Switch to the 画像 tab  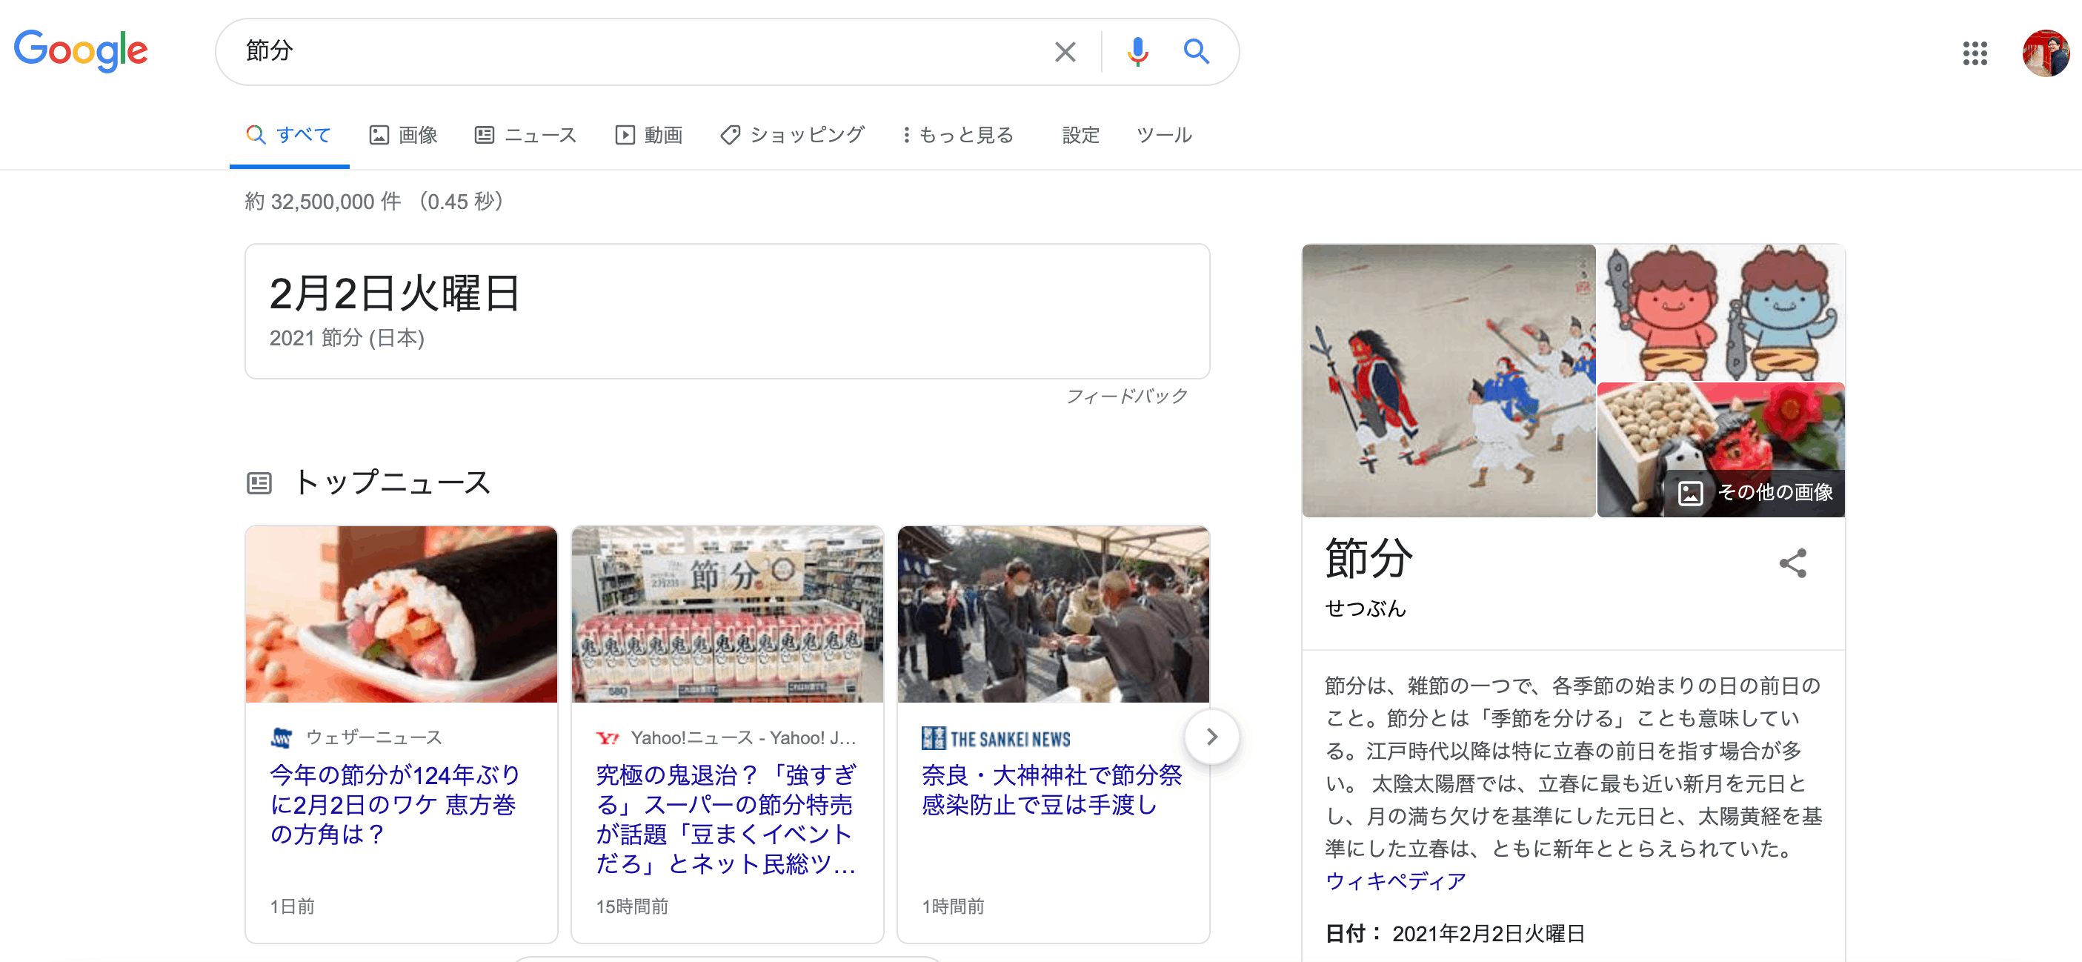click(403, 135)
